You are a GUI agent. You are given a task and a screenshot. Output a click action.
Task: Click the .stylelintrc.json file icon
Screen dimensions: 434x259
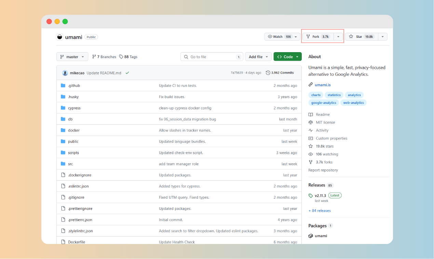pyautogui.click(x=63, y=231)
